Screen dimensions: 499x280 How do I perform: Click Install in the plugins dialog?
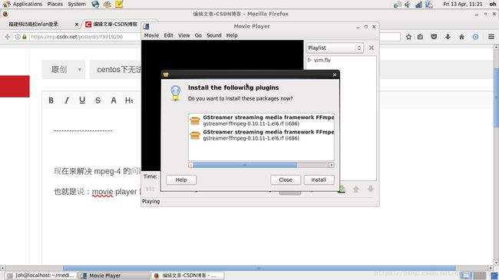click(x=319, y=180)
